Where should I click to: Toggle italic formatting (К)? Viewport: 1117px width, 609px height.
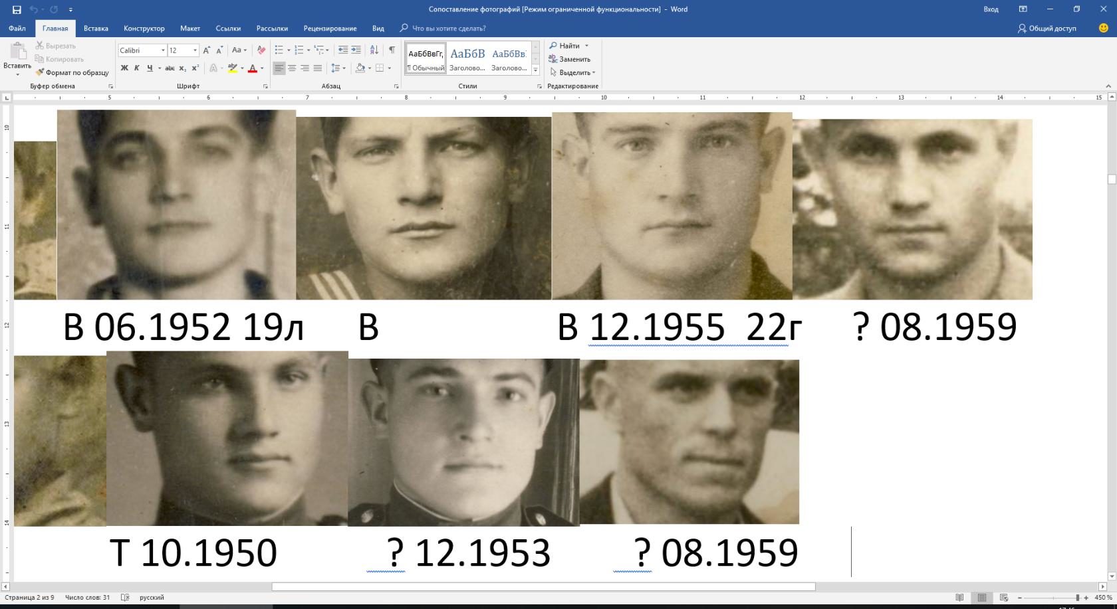tap(137, 68)
